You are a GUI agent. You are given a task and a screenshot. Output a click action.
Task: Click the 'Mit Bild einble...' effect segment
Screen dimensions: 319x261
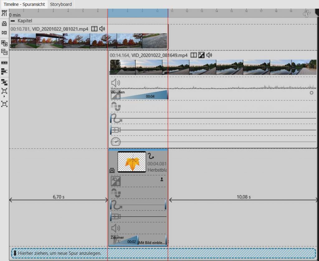coord(152,242)
